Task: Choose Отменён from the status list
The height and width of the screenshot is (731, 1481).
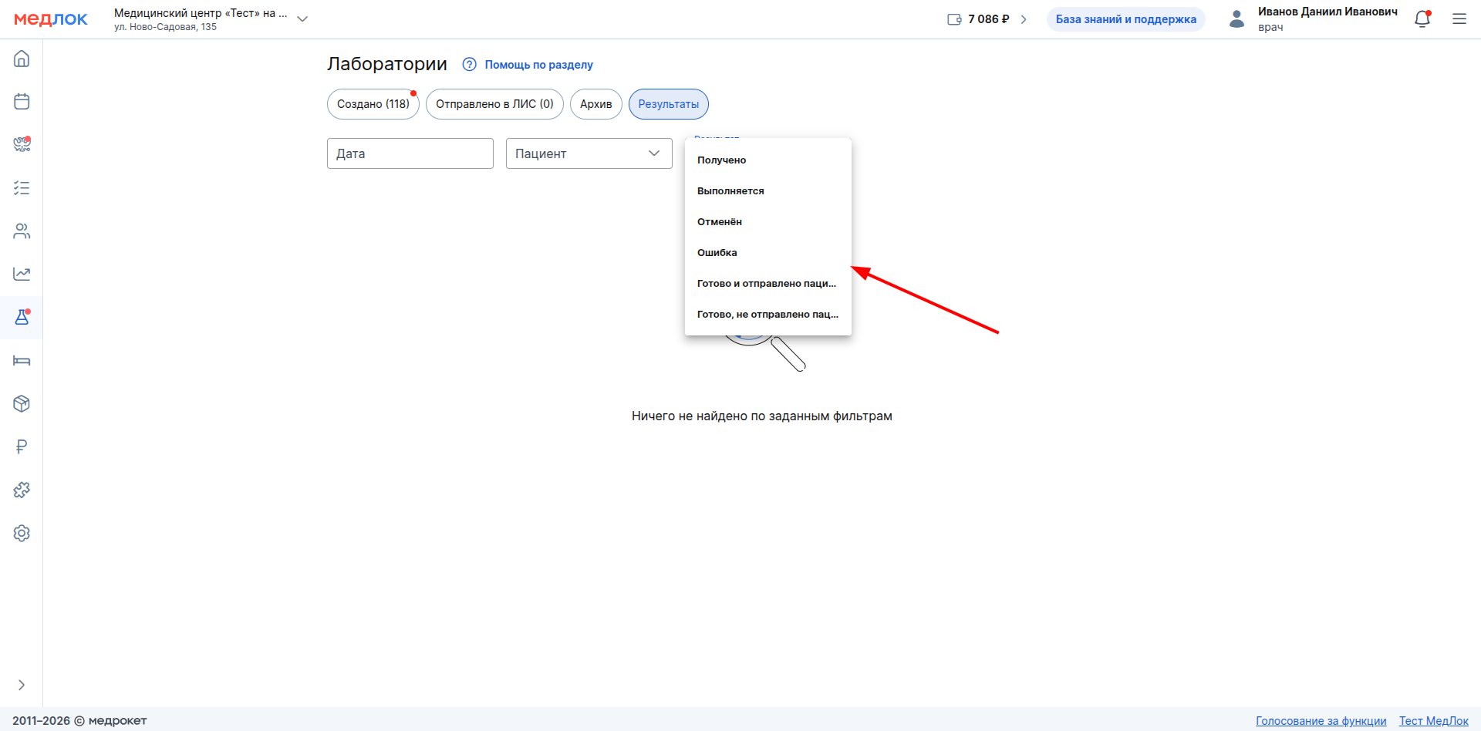Action: [720, 222]
